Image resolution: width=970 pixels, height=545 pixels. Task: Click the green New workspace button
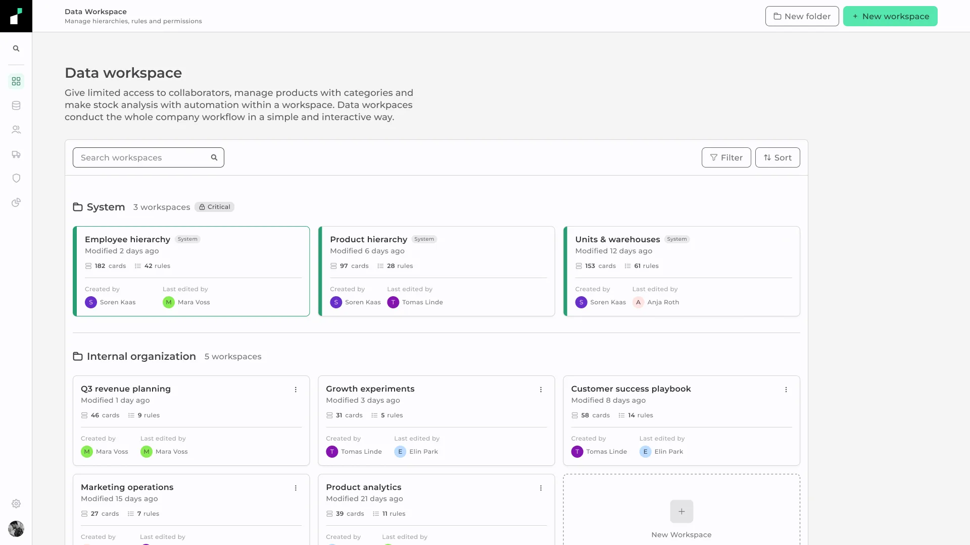tap(890, 16)
